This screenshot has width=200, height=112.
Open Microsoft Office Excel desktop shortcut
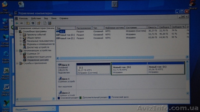click(x=5, y=74)
